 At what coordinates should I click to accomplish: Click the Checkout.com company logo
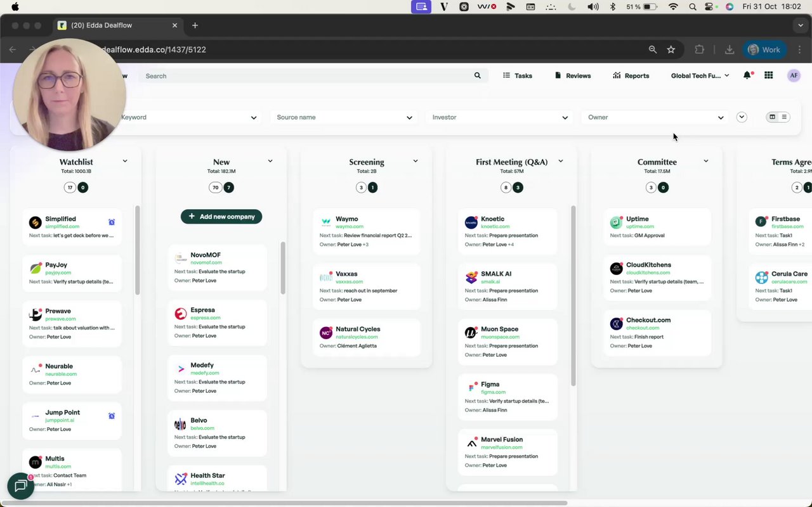click(617, 324)
